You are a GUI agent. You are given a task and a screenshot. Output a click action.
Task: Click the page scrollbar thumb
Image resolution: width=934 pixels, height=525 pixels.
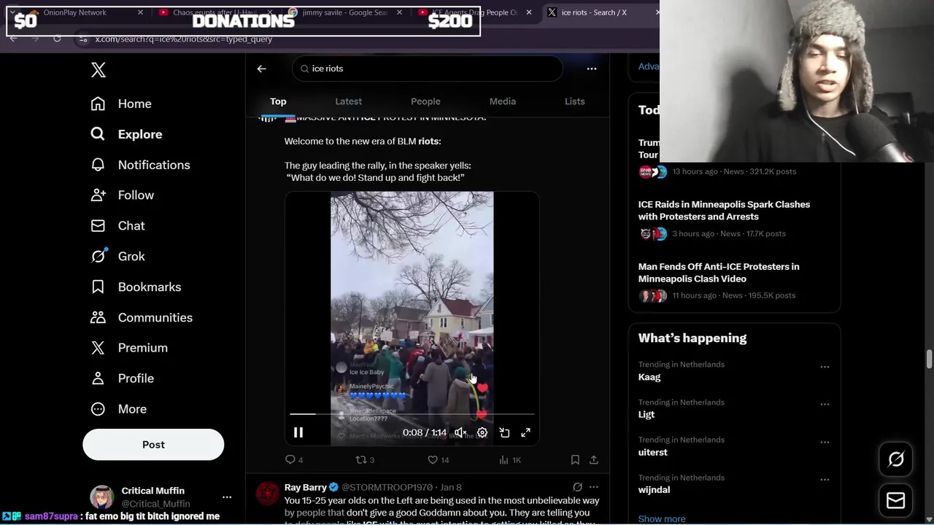[x=929, y=359]
